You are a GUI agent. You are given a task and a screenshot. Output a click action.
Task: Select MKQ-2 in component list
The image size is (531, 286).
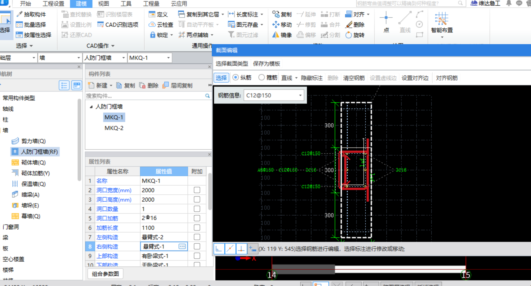pyautogui.click(x=114, y=128)
